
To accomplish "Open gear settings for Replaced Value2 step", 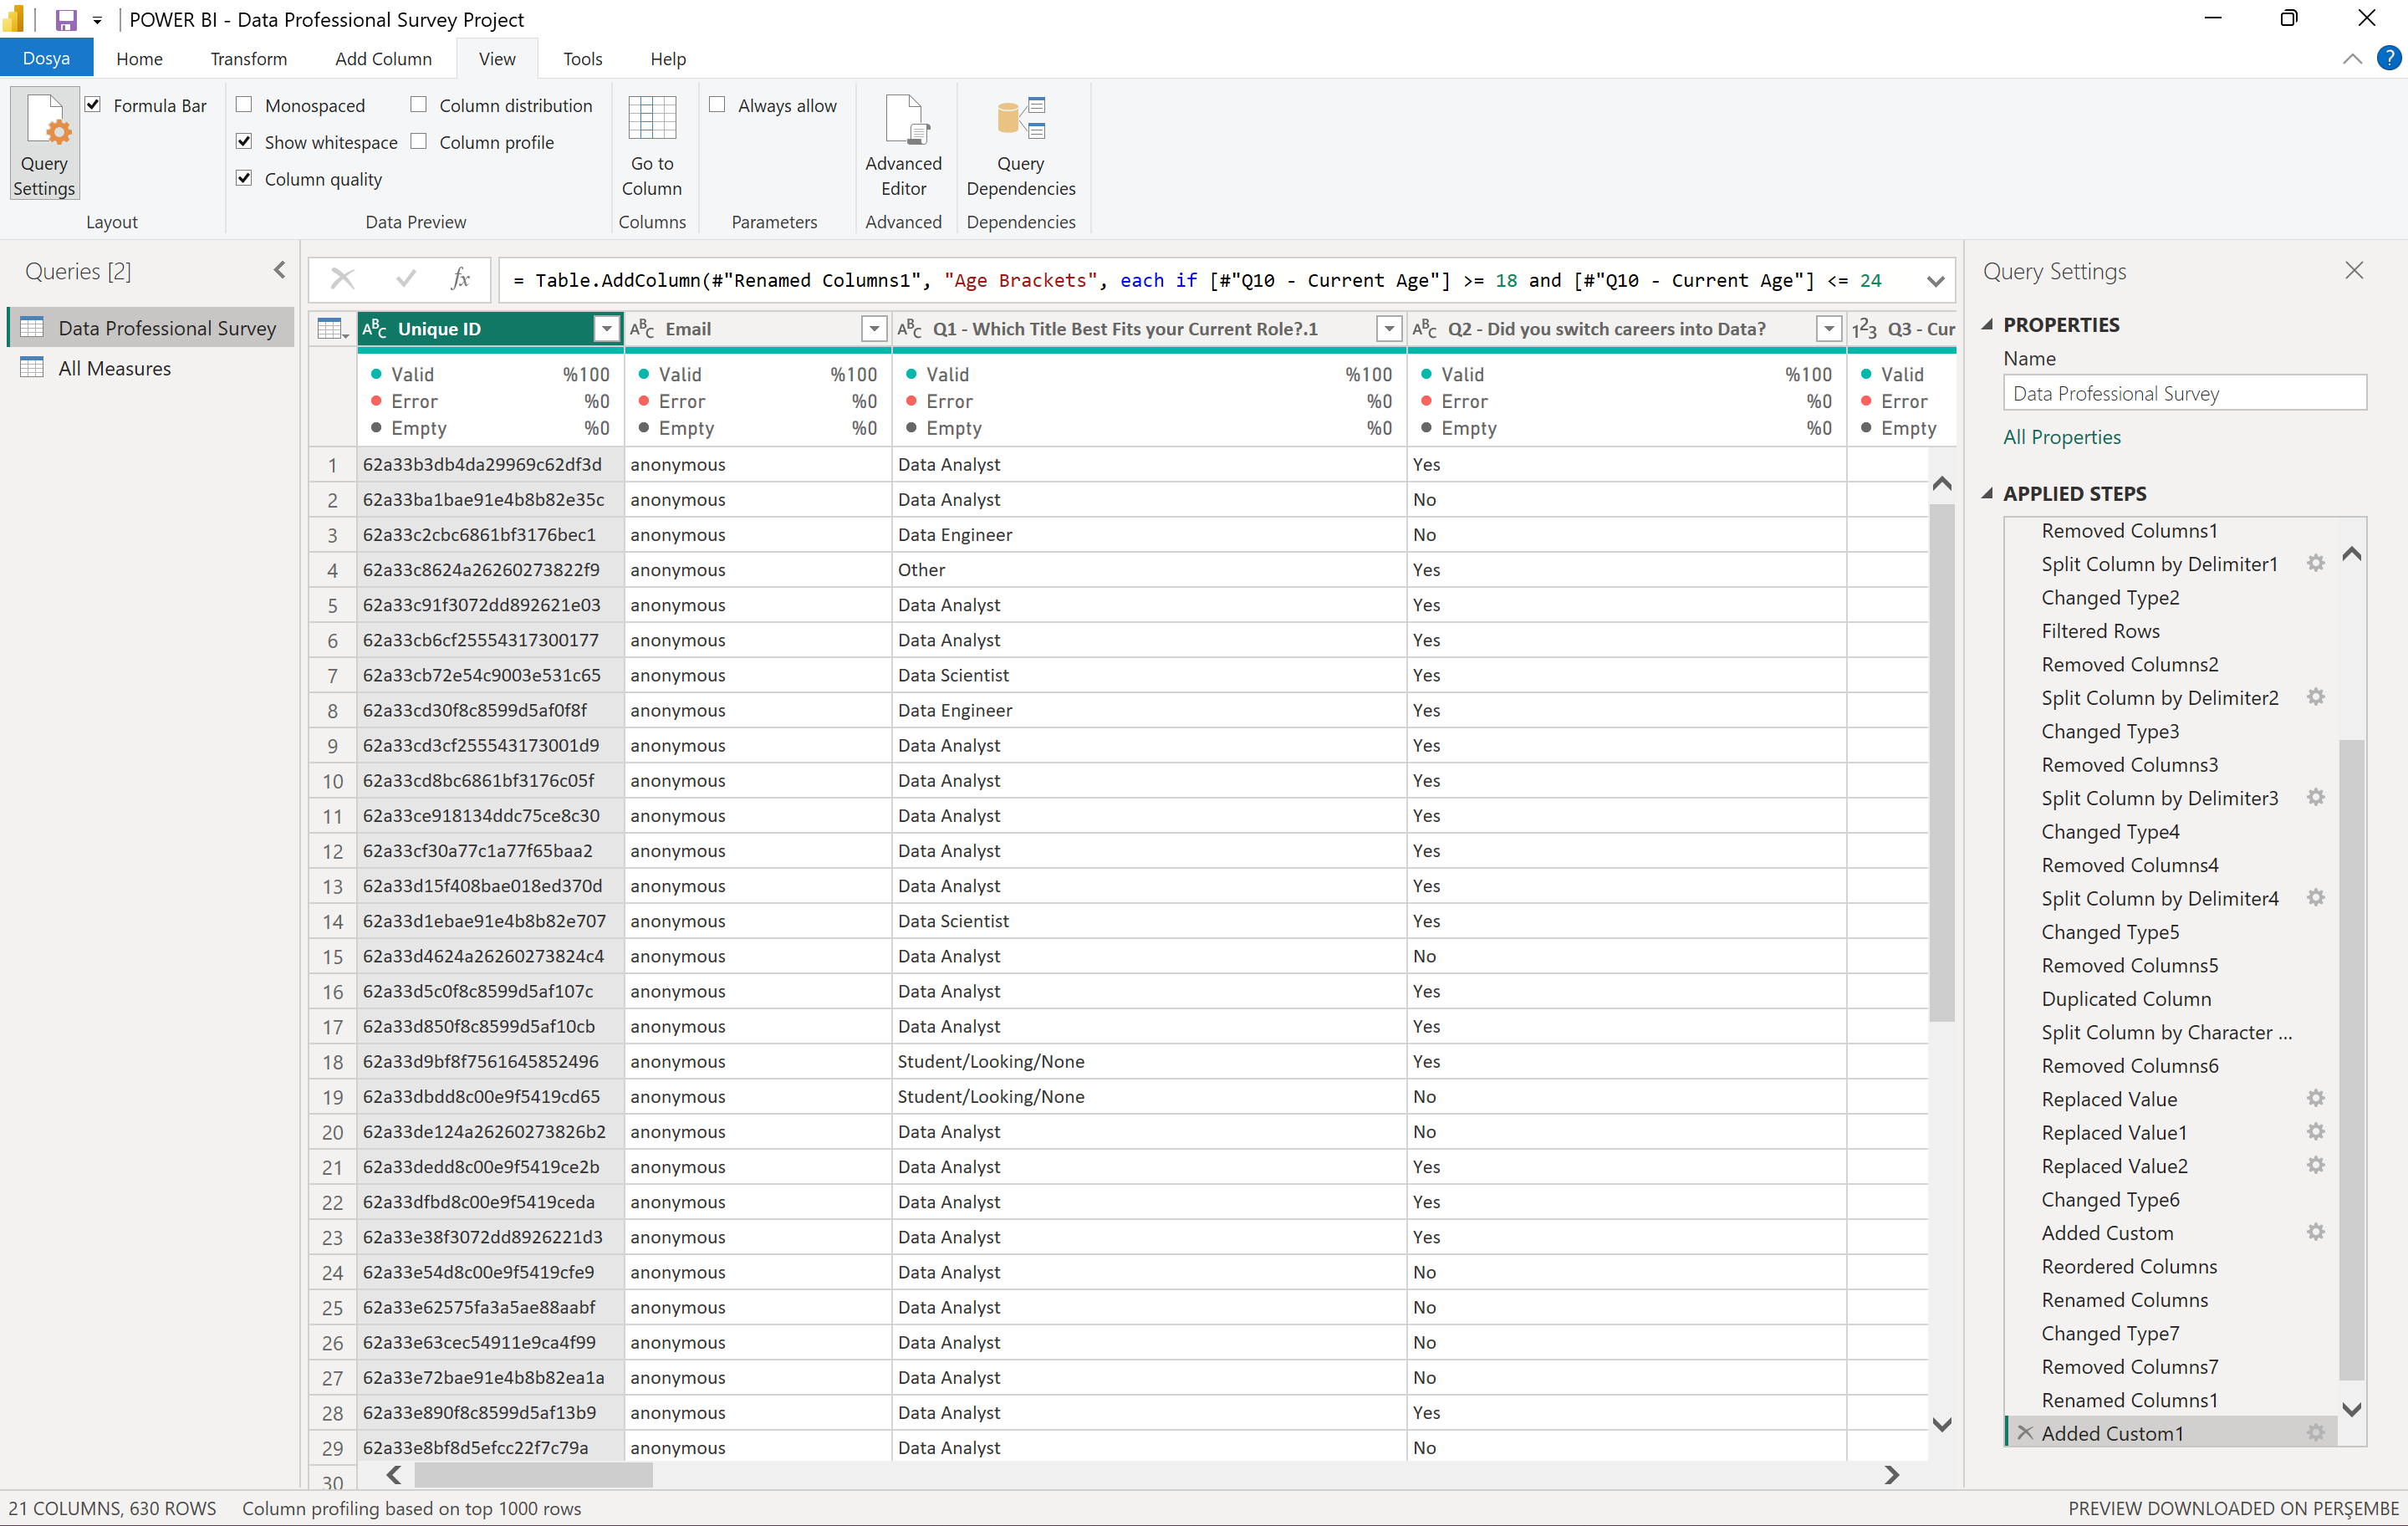I will click(2315, 1165).
